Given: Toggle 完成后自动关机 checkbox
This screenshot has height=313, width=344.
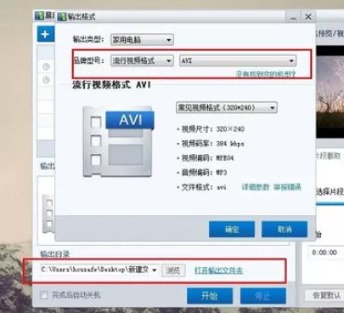Looking at the screenshot, I should (44, 295).
